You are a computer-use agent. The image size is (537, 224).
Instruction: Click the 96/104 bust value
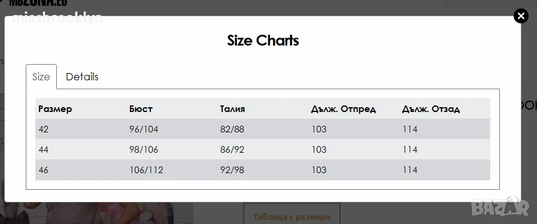click(x=144, y=129)
